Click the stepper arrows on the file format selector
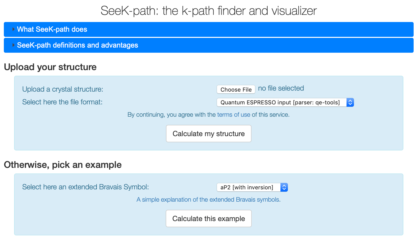Screen dimensions: 419x240 [350, 102]
